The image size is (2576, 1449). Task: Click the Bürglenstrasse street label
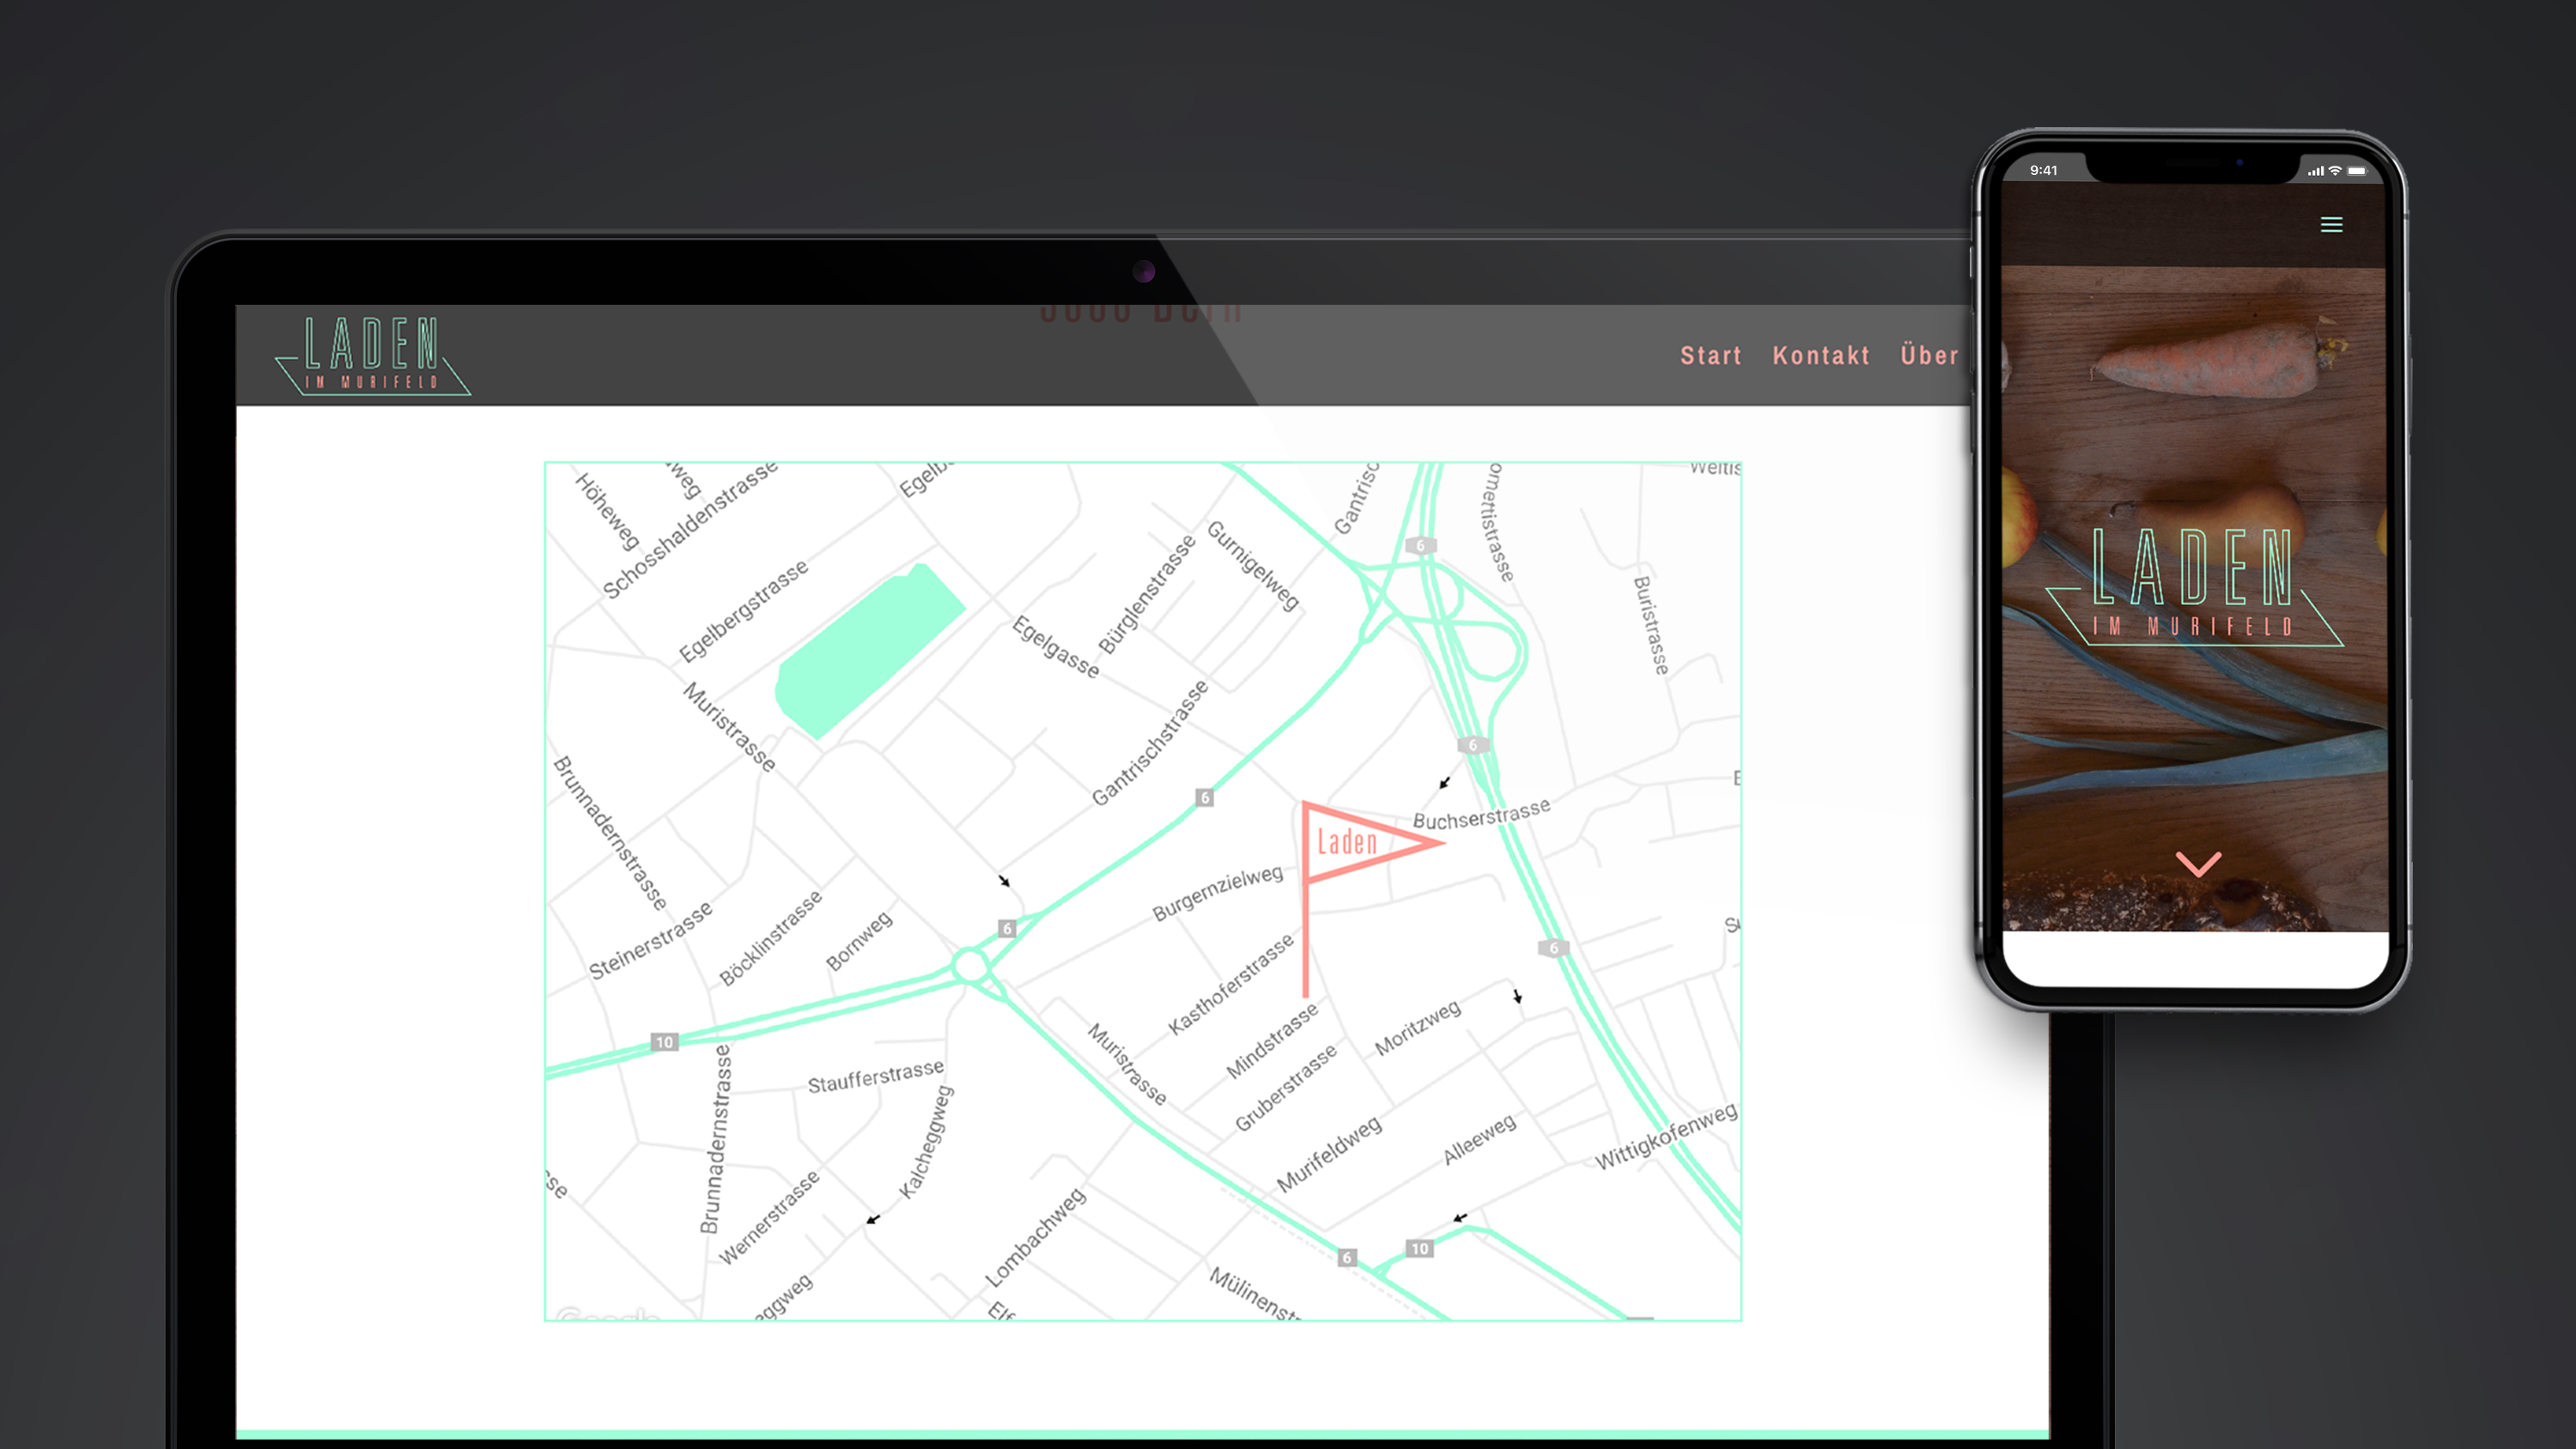pos(1146,594)
